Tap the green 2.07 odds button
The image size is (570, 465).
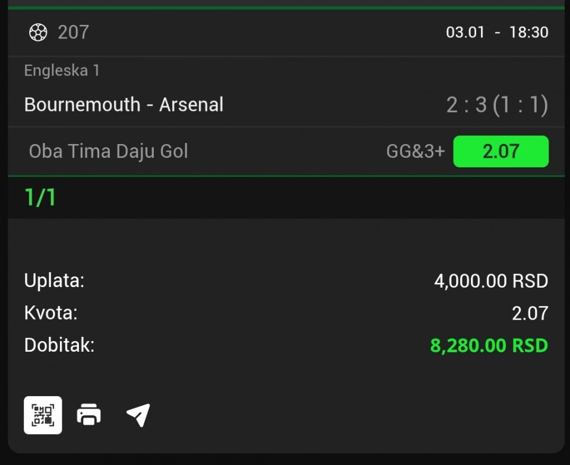[x=501, y=151]
